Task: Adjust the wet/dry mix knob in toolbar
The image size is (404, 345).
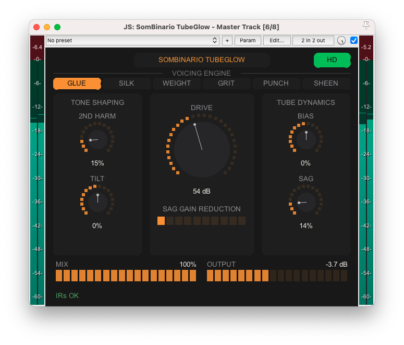Action: click(341, 41)
